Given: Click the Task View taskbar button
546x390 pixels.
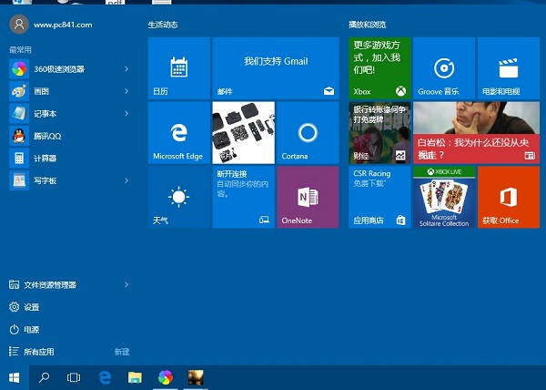Looking at the screenshot, I should (75, 376).
